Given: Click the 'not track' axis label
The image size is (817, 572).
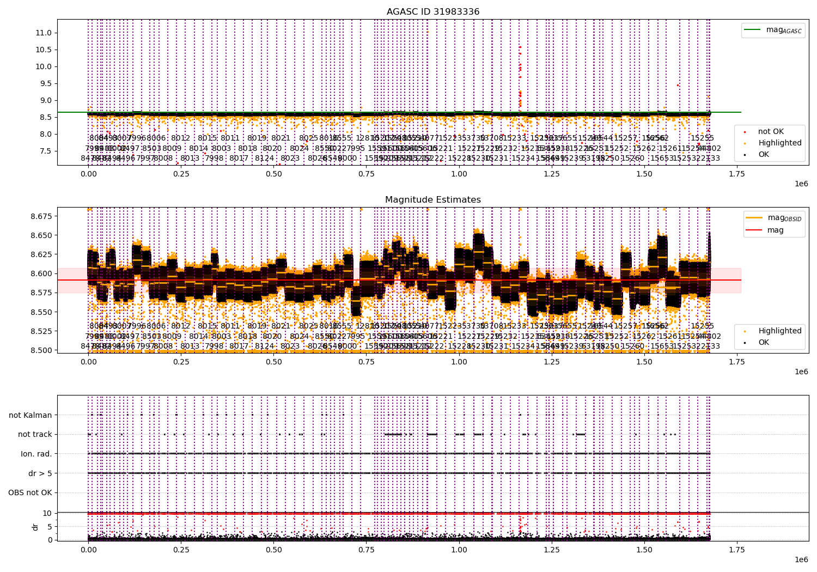Looking at the screenshot, I should 35,434.
